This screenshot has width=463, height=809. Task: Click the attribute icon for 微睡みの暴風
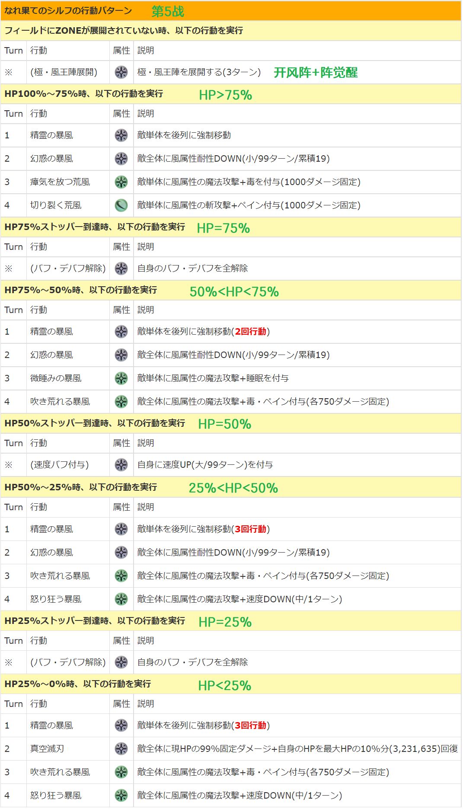121,378
